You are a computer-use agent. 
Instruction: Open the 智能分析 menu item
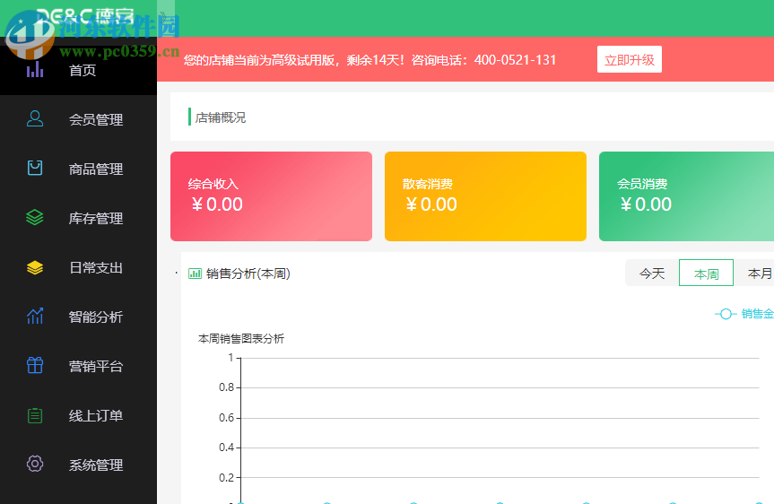pyautogui.click(x=79, y=317)
